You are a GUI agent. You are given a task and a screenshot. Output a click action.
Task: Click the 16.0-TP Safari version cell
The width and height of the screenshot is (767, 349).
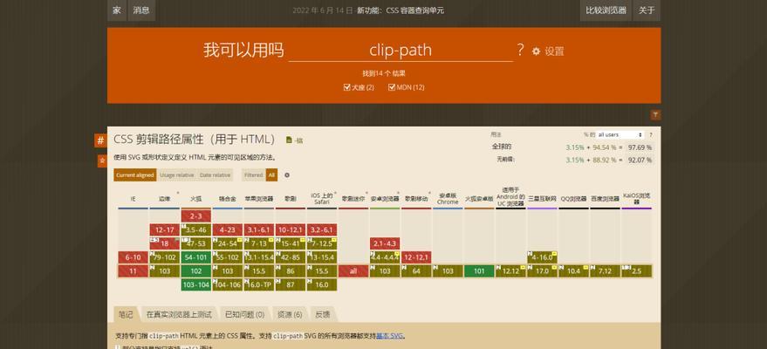(259, 284)
